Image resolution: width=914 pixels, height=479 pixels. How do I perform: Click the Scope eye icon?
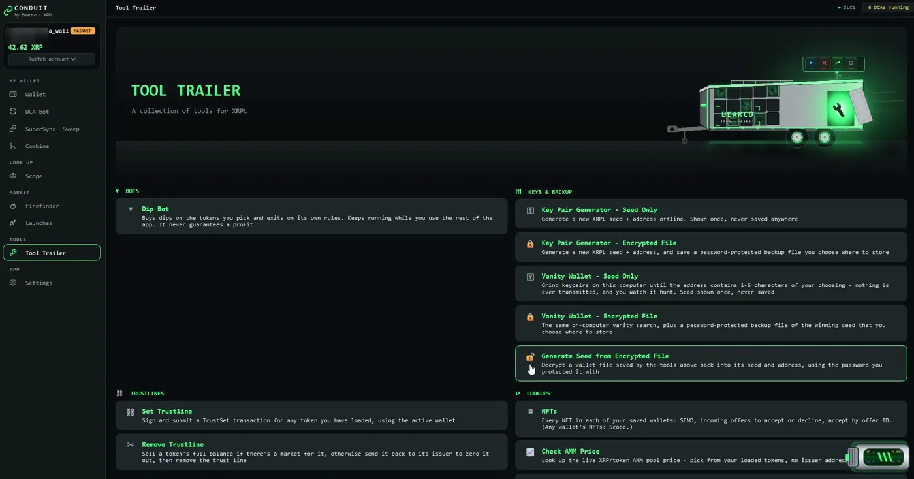(13, 176)
